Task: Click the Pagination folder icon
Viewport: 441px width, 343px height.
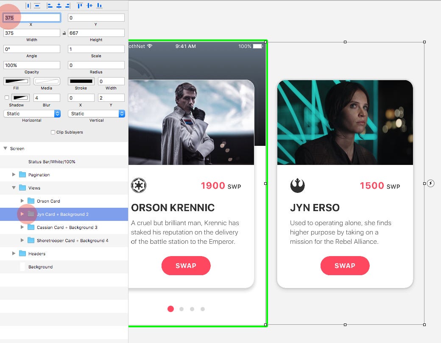Action: 22,175
